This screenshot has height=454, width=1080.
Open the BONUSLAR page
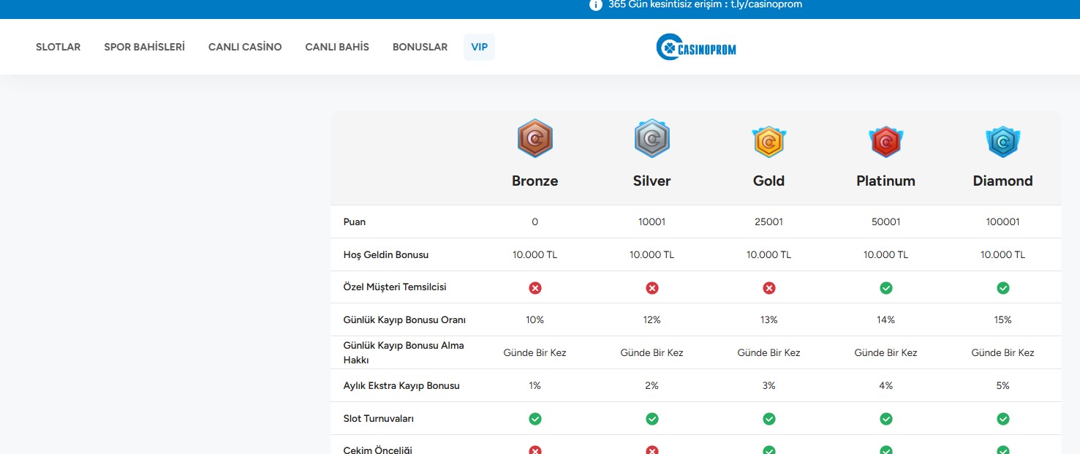pyautogui.click(x=420, y=47)
